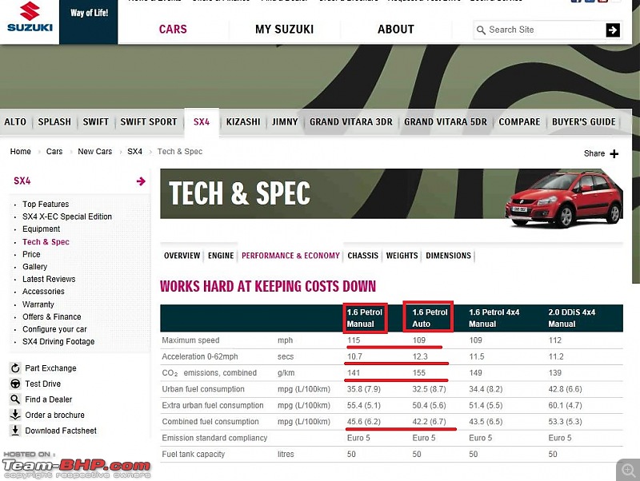Click the 1.6 Petrol Auto column header

coord(430,318)
